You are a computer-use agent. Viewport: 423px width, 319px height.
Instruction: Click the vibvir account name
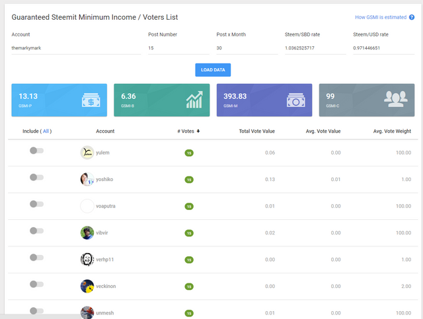[x=102, y=232]
